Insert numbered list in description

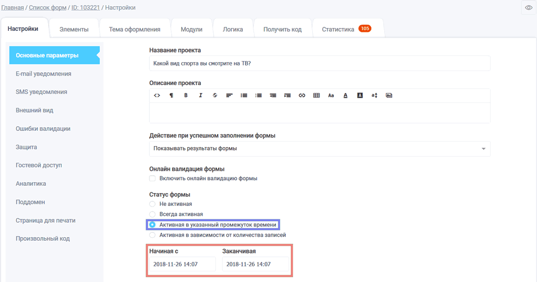[258, 96]
